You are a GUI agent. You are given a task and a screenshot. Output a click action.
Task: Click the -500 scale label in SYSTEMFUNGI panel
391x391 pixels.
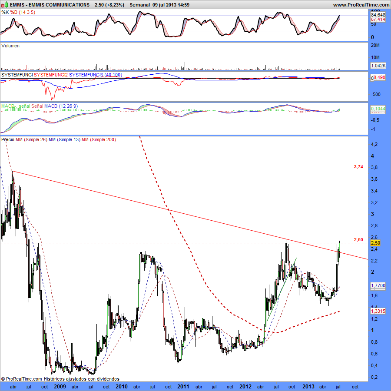(x=376, y=95)
